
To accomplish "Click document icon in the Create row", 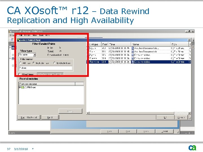I will 133,58.
